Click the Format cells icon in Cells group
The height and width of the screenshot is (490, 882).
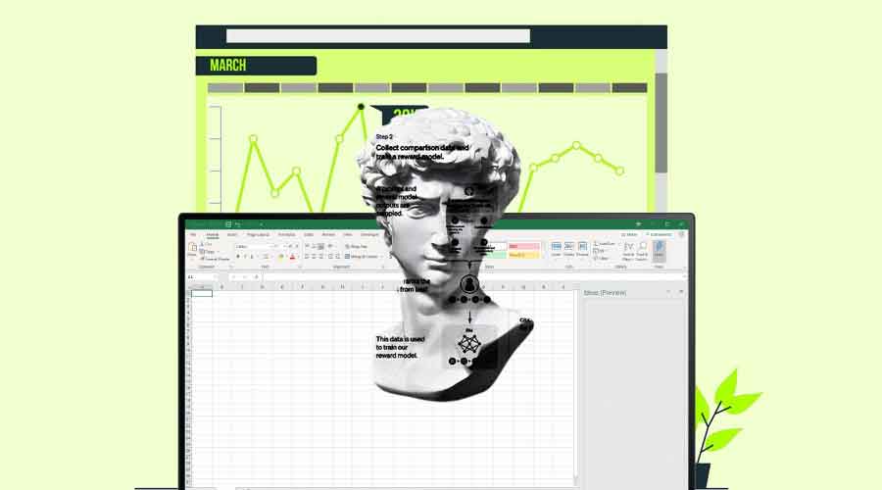[583, 248]
